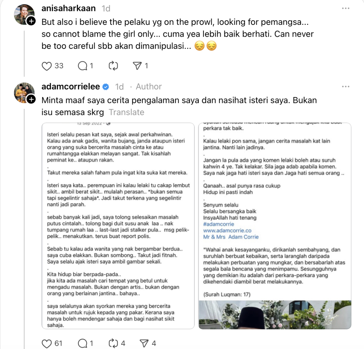Open the adamcorrielee username link
The width and height of the screenshot is (364, 349).
(71, 86)
